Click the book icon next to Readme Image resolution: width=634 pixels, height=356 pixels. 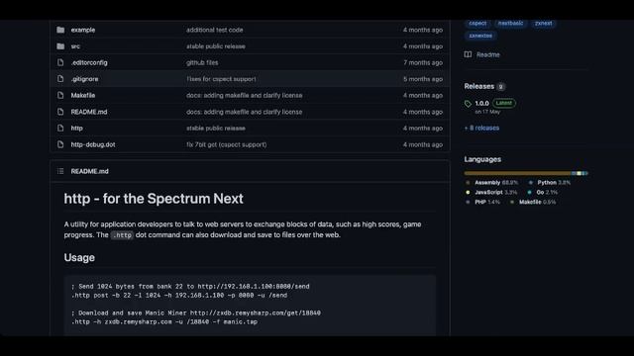[x=468, y=54]
